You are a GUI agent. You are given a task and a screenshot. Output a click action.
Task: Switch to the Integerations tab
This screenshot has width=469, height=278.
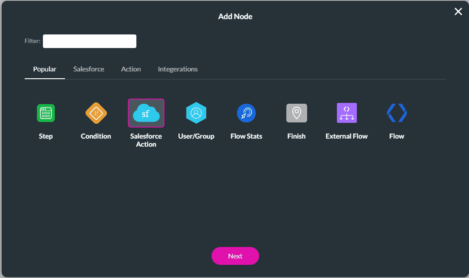[178, 69]
